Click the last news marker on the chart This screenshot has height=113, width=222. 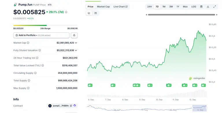click(x=203, y=85)
